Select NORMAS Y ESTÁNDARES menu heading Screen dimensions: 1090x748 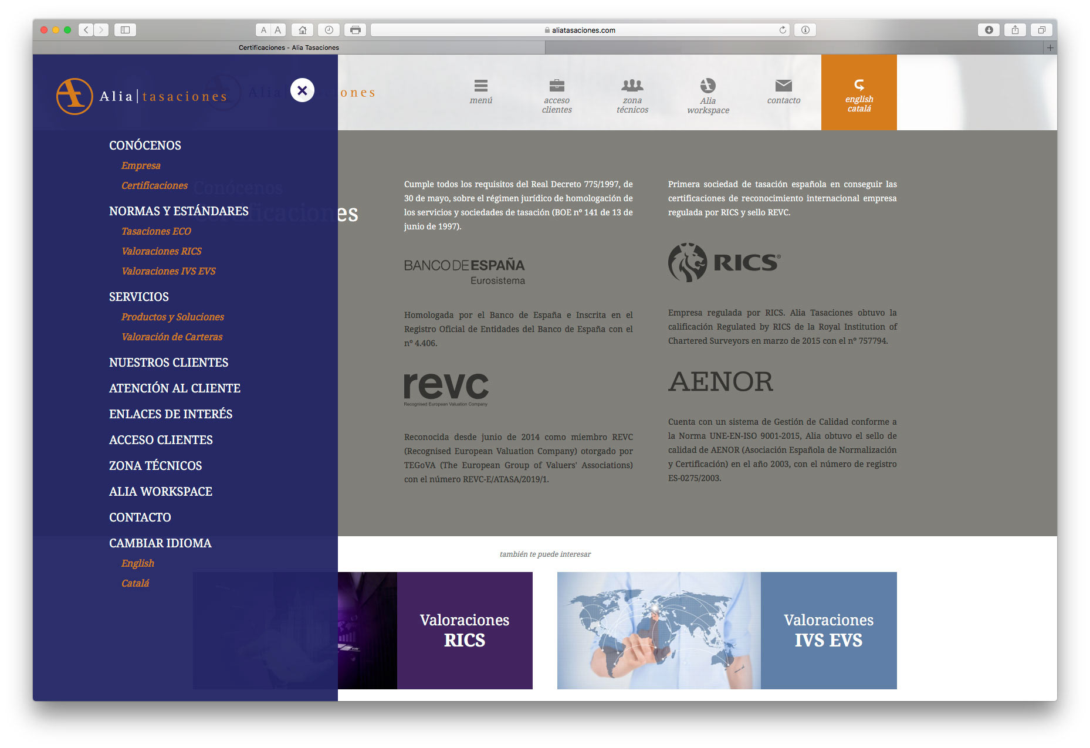tap(179, 211)
